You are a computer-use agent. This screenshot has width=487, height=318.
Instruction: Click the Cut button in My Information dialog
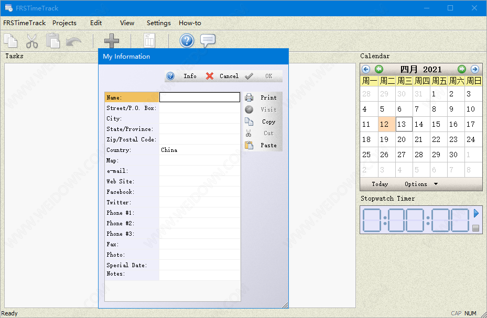[x=263, y=133]
